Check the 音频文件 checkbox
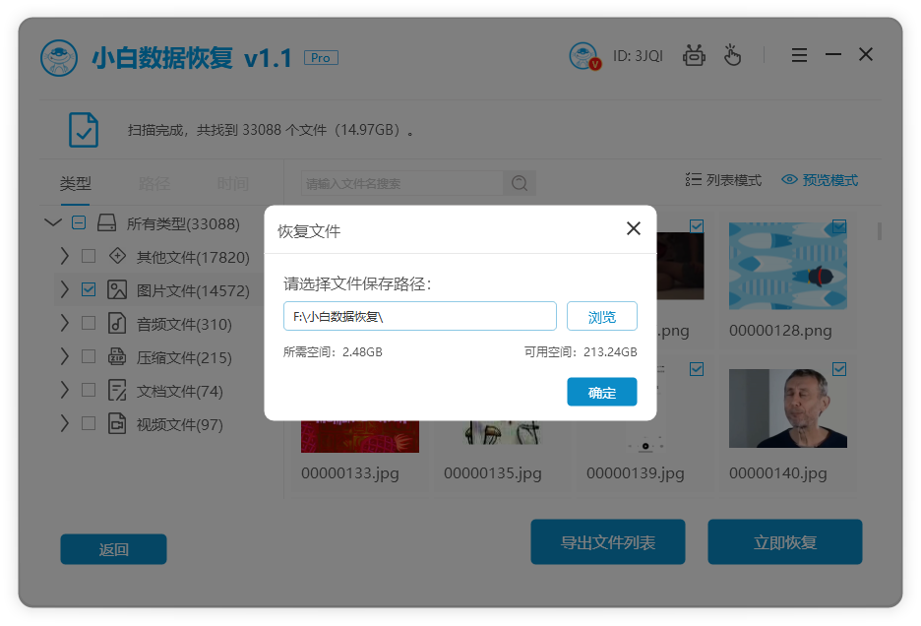This screenshot has width=921, height=626. (x=89, y=323)
